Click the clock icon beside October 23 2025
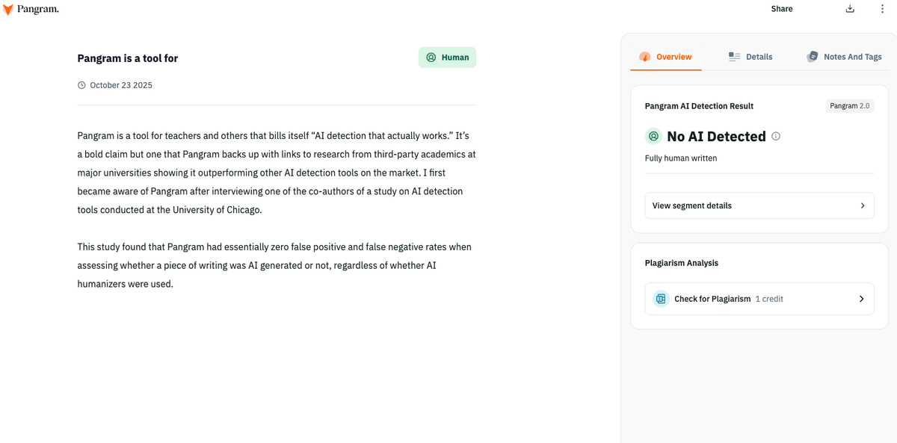The image size is (897, 443). [82, 84]
